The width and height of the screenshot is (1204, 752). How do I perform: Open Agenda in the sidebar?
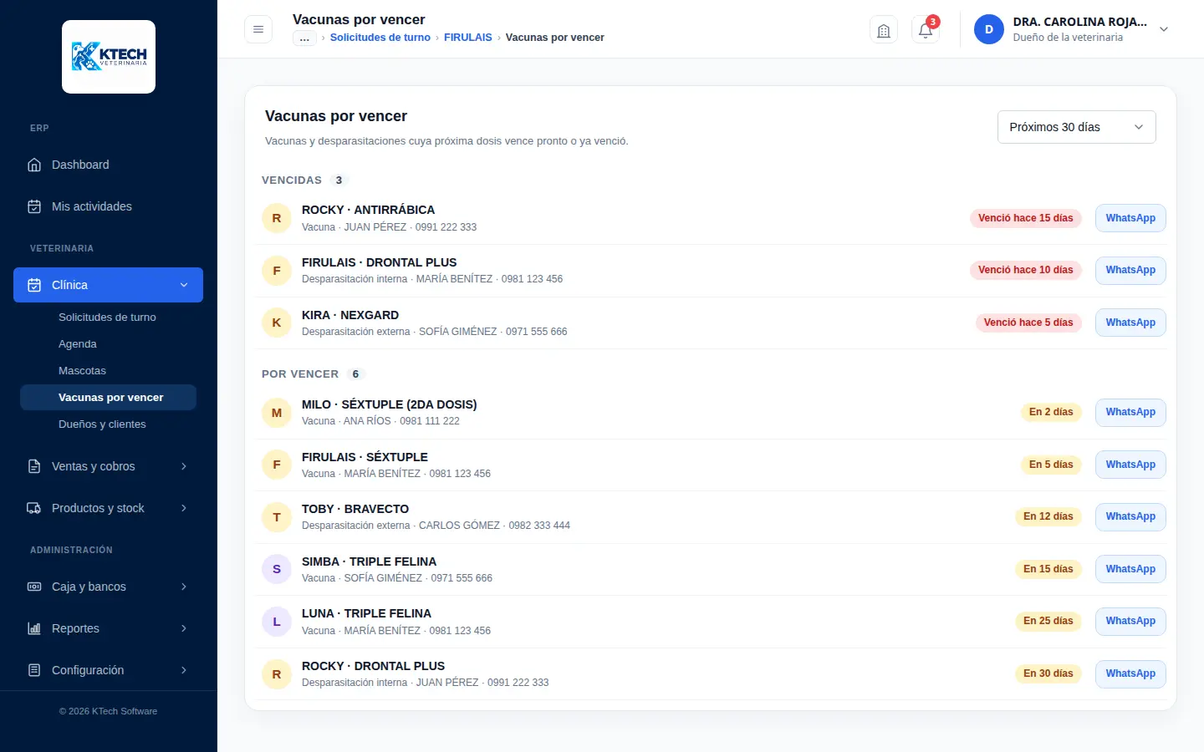pyautogui.click(x=78, y=344)
